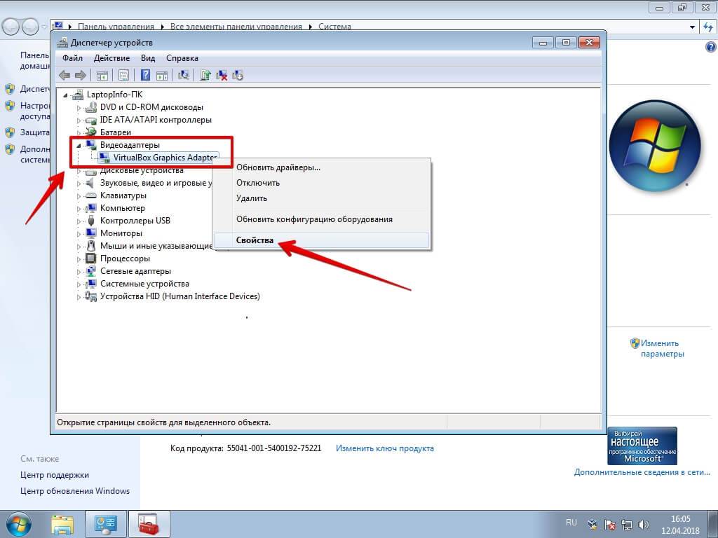Expand the Мониторы category

click(79, 234)
